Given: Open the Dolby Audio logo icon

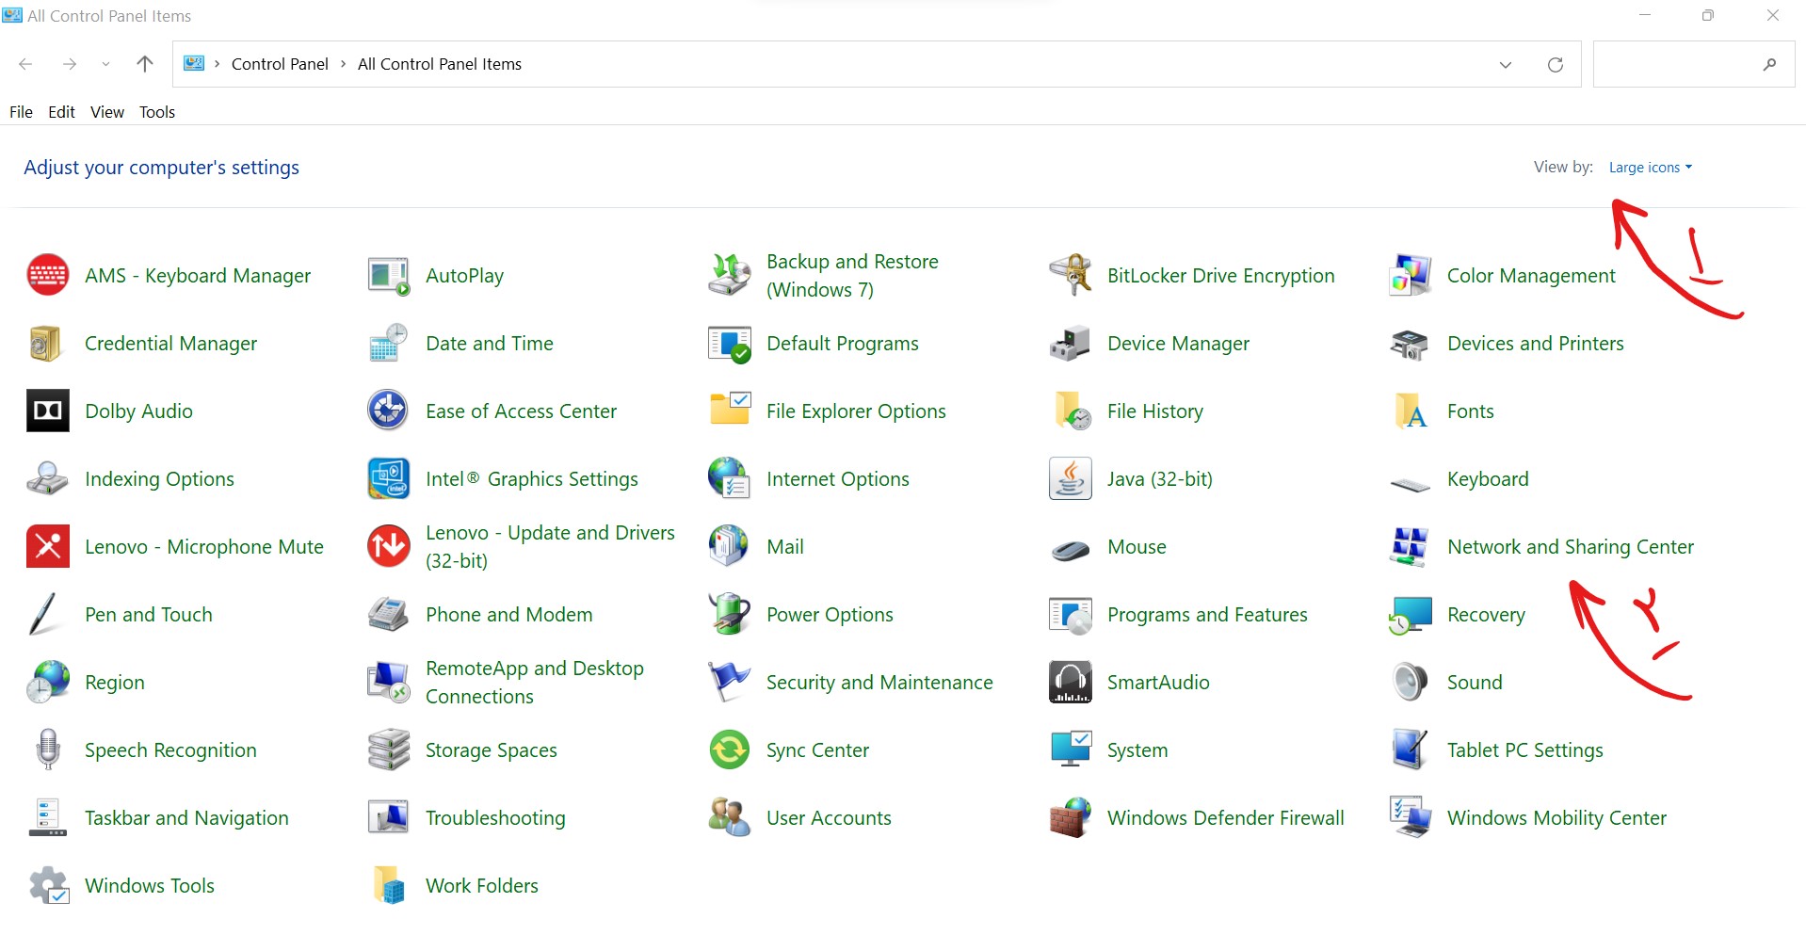Looking at the screenshot, I should pyautogui.click(x=48, y=411).
